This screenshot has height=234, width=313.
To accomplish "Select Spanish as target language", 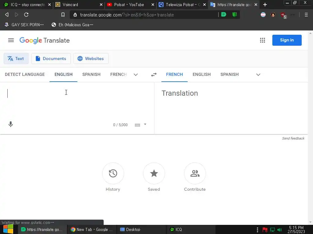I will coord(230,74).
